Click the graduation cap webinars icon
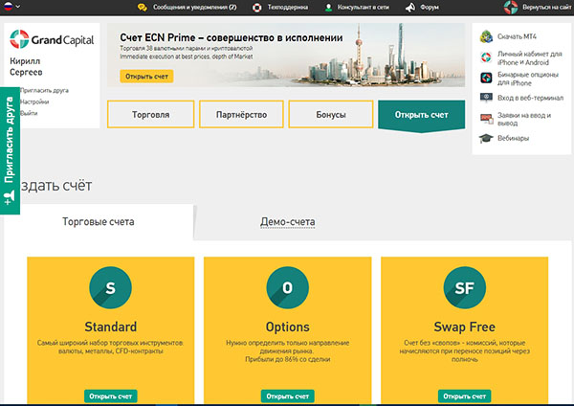Image resolution: width=574 pixels, height=406 pixels. (x=486, y=138)
